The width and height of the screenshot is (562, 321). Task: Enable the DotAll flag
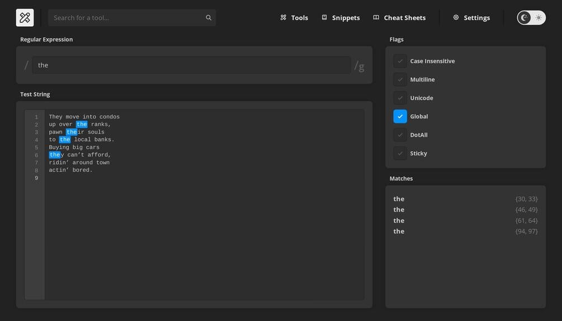[400, 135]
